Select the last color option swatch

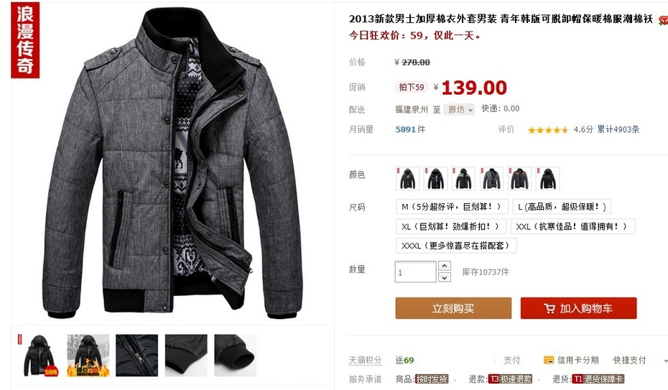click(x=547, y=178)
